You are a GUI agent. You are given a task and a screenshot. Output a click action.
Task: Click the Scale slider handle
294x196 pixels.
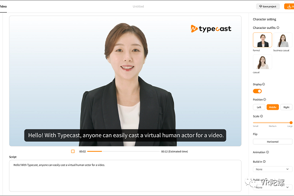click(291, 122)
